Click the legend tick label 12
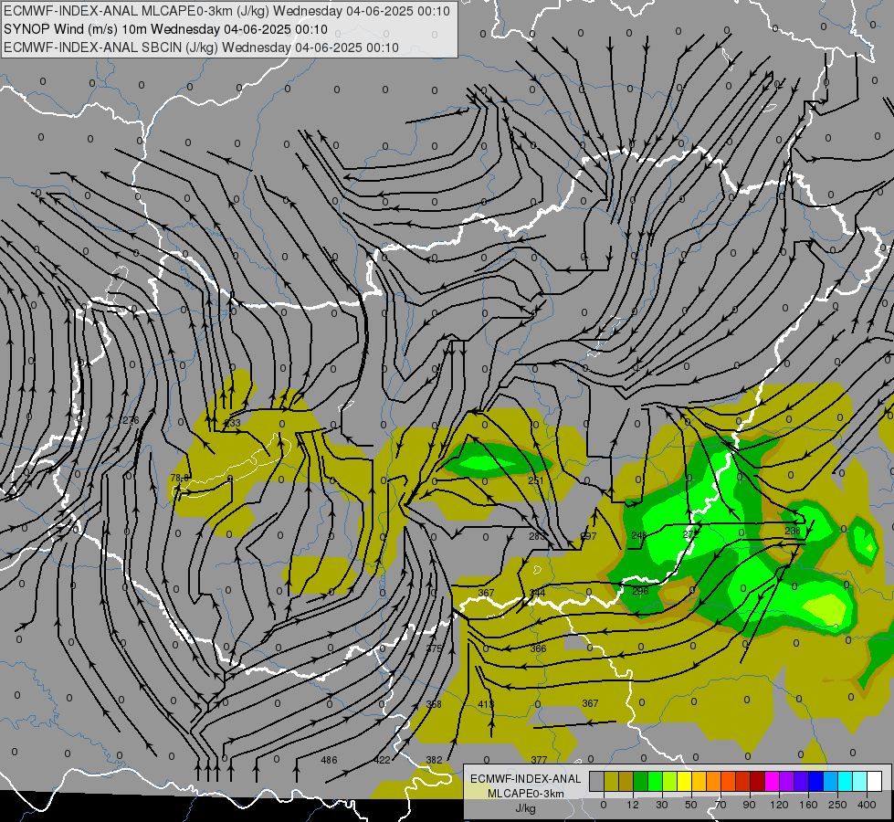894x822 pixels. 633,805
